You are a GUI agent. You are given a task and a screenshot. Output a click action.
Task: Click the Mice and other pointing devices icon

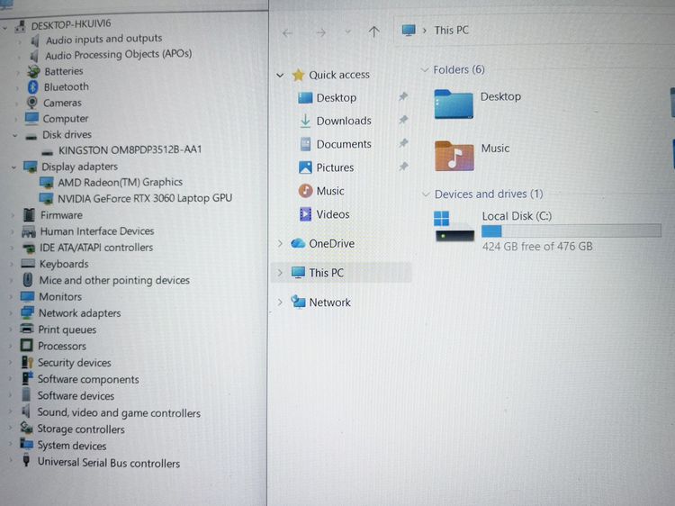pos(28,280)
